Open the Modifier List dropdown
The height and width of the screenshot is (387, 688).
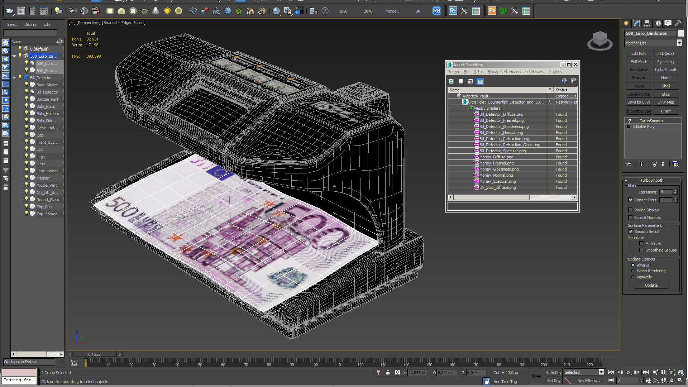679,43
